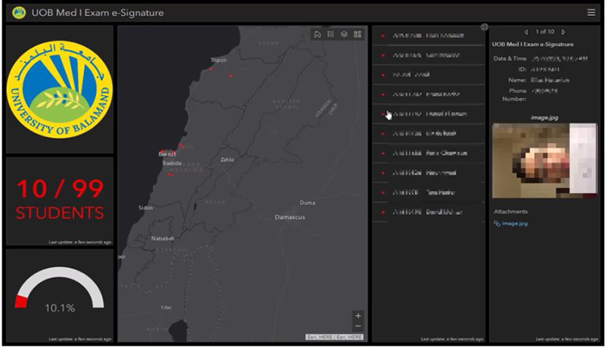Click the pixelated image.jpg photo preview
This screenshot has width=605, height=348.
point(544,161)
